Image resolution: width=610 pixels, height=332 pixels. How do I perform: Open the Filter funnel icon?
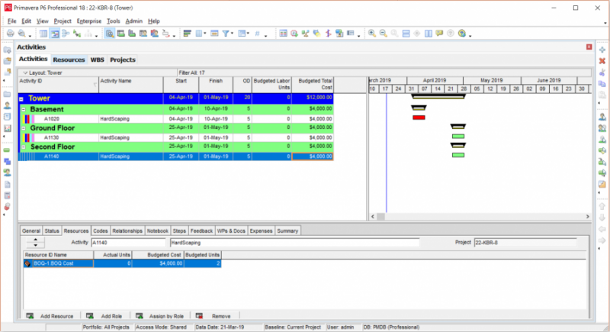[225, 34]
